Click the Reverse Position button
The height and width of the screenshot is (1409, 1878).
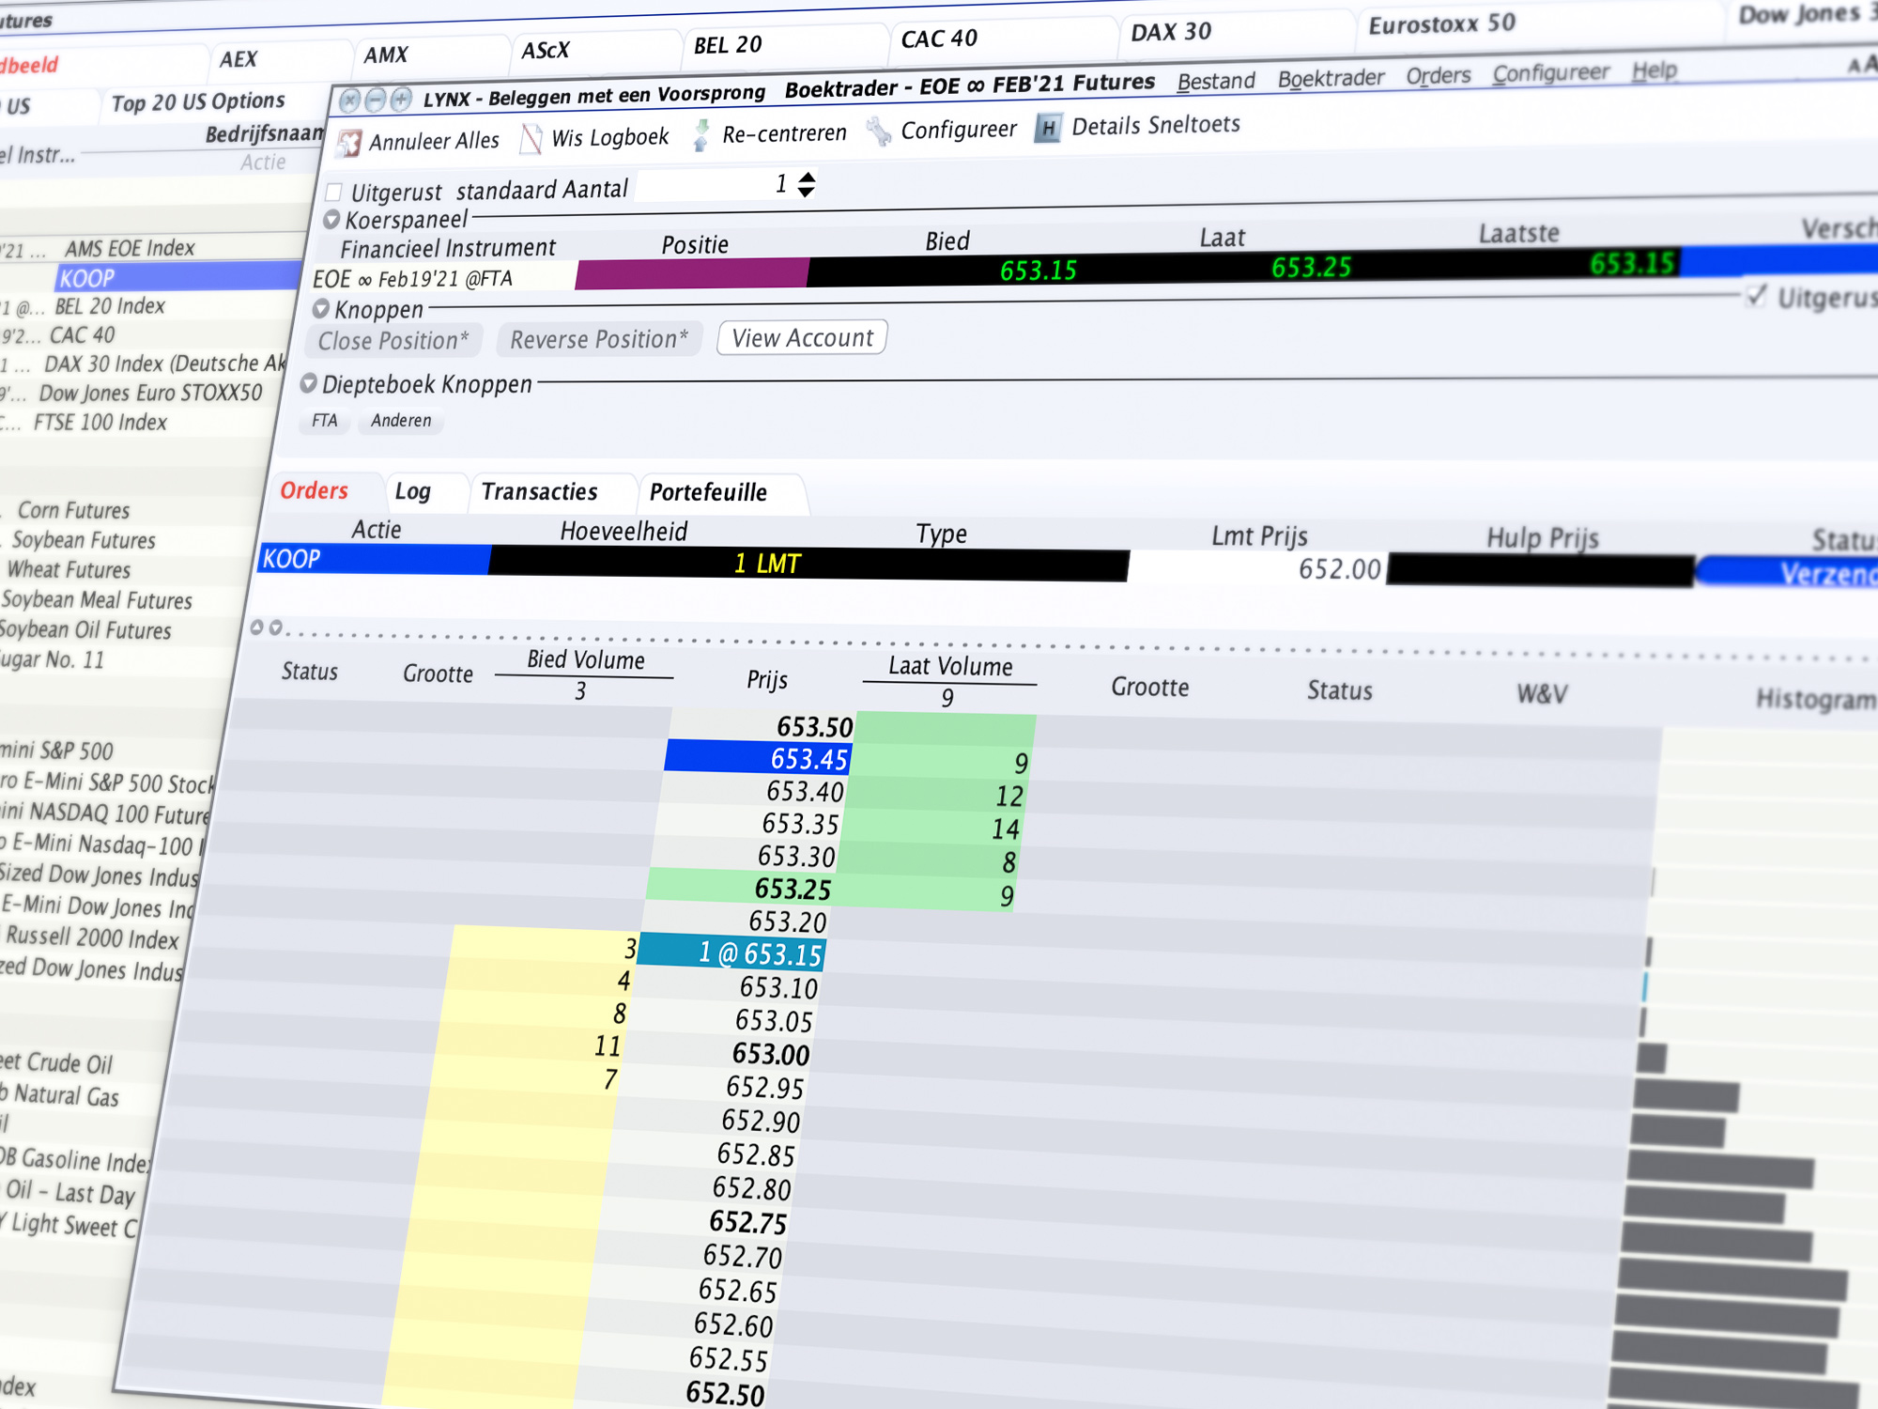(x=599, y=339)
